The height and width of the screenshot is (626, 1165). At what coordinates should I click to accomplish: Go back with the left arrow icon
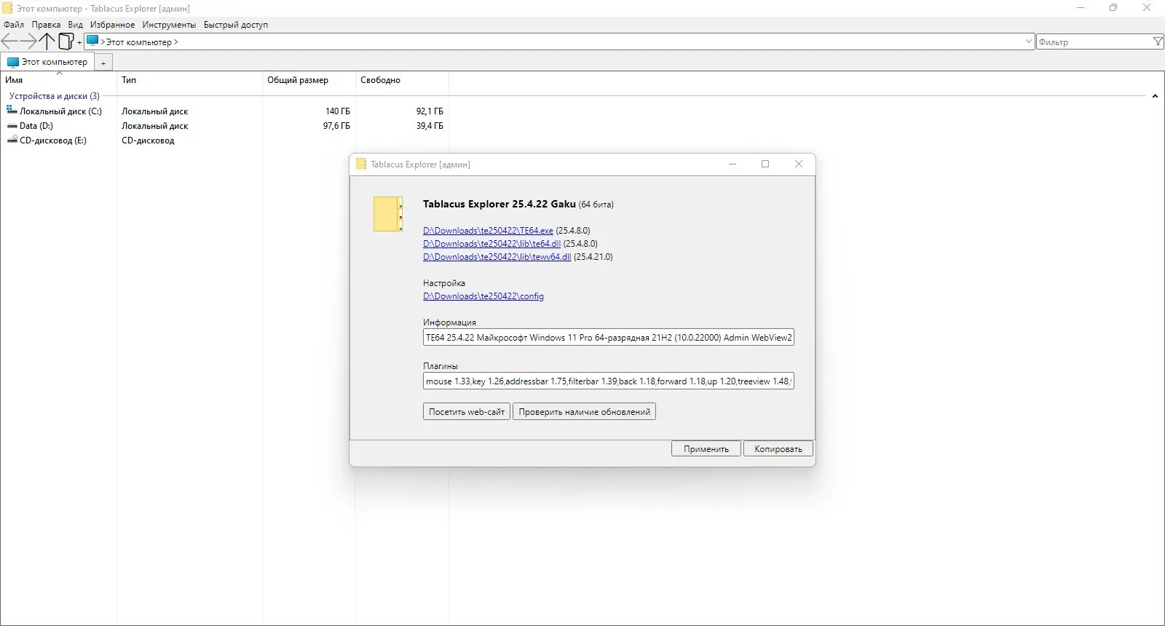click(9, 41)
